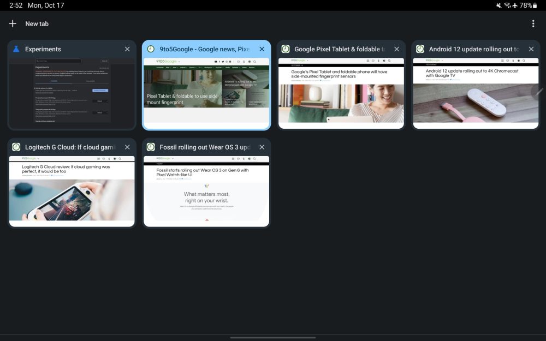Select the Experiments tab title
Image resolution: width=546 pixels, height=341 pixels.
coord(43,49)
